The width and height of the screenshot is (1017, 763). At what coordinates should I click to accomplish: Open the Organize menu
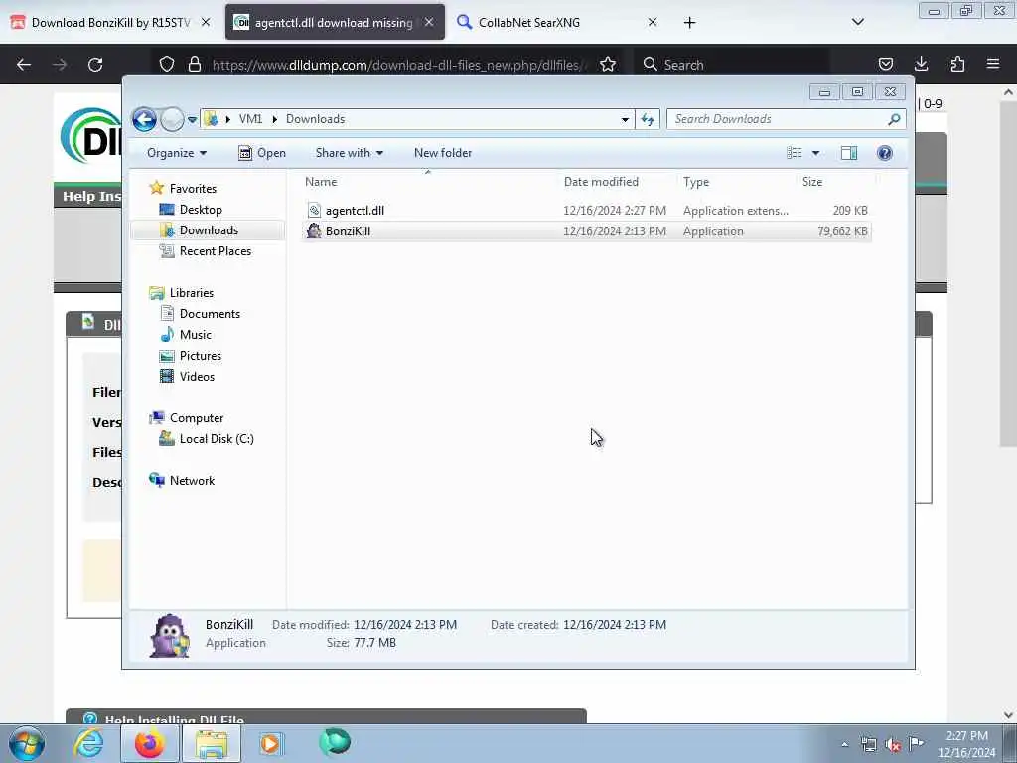point(177,153)
